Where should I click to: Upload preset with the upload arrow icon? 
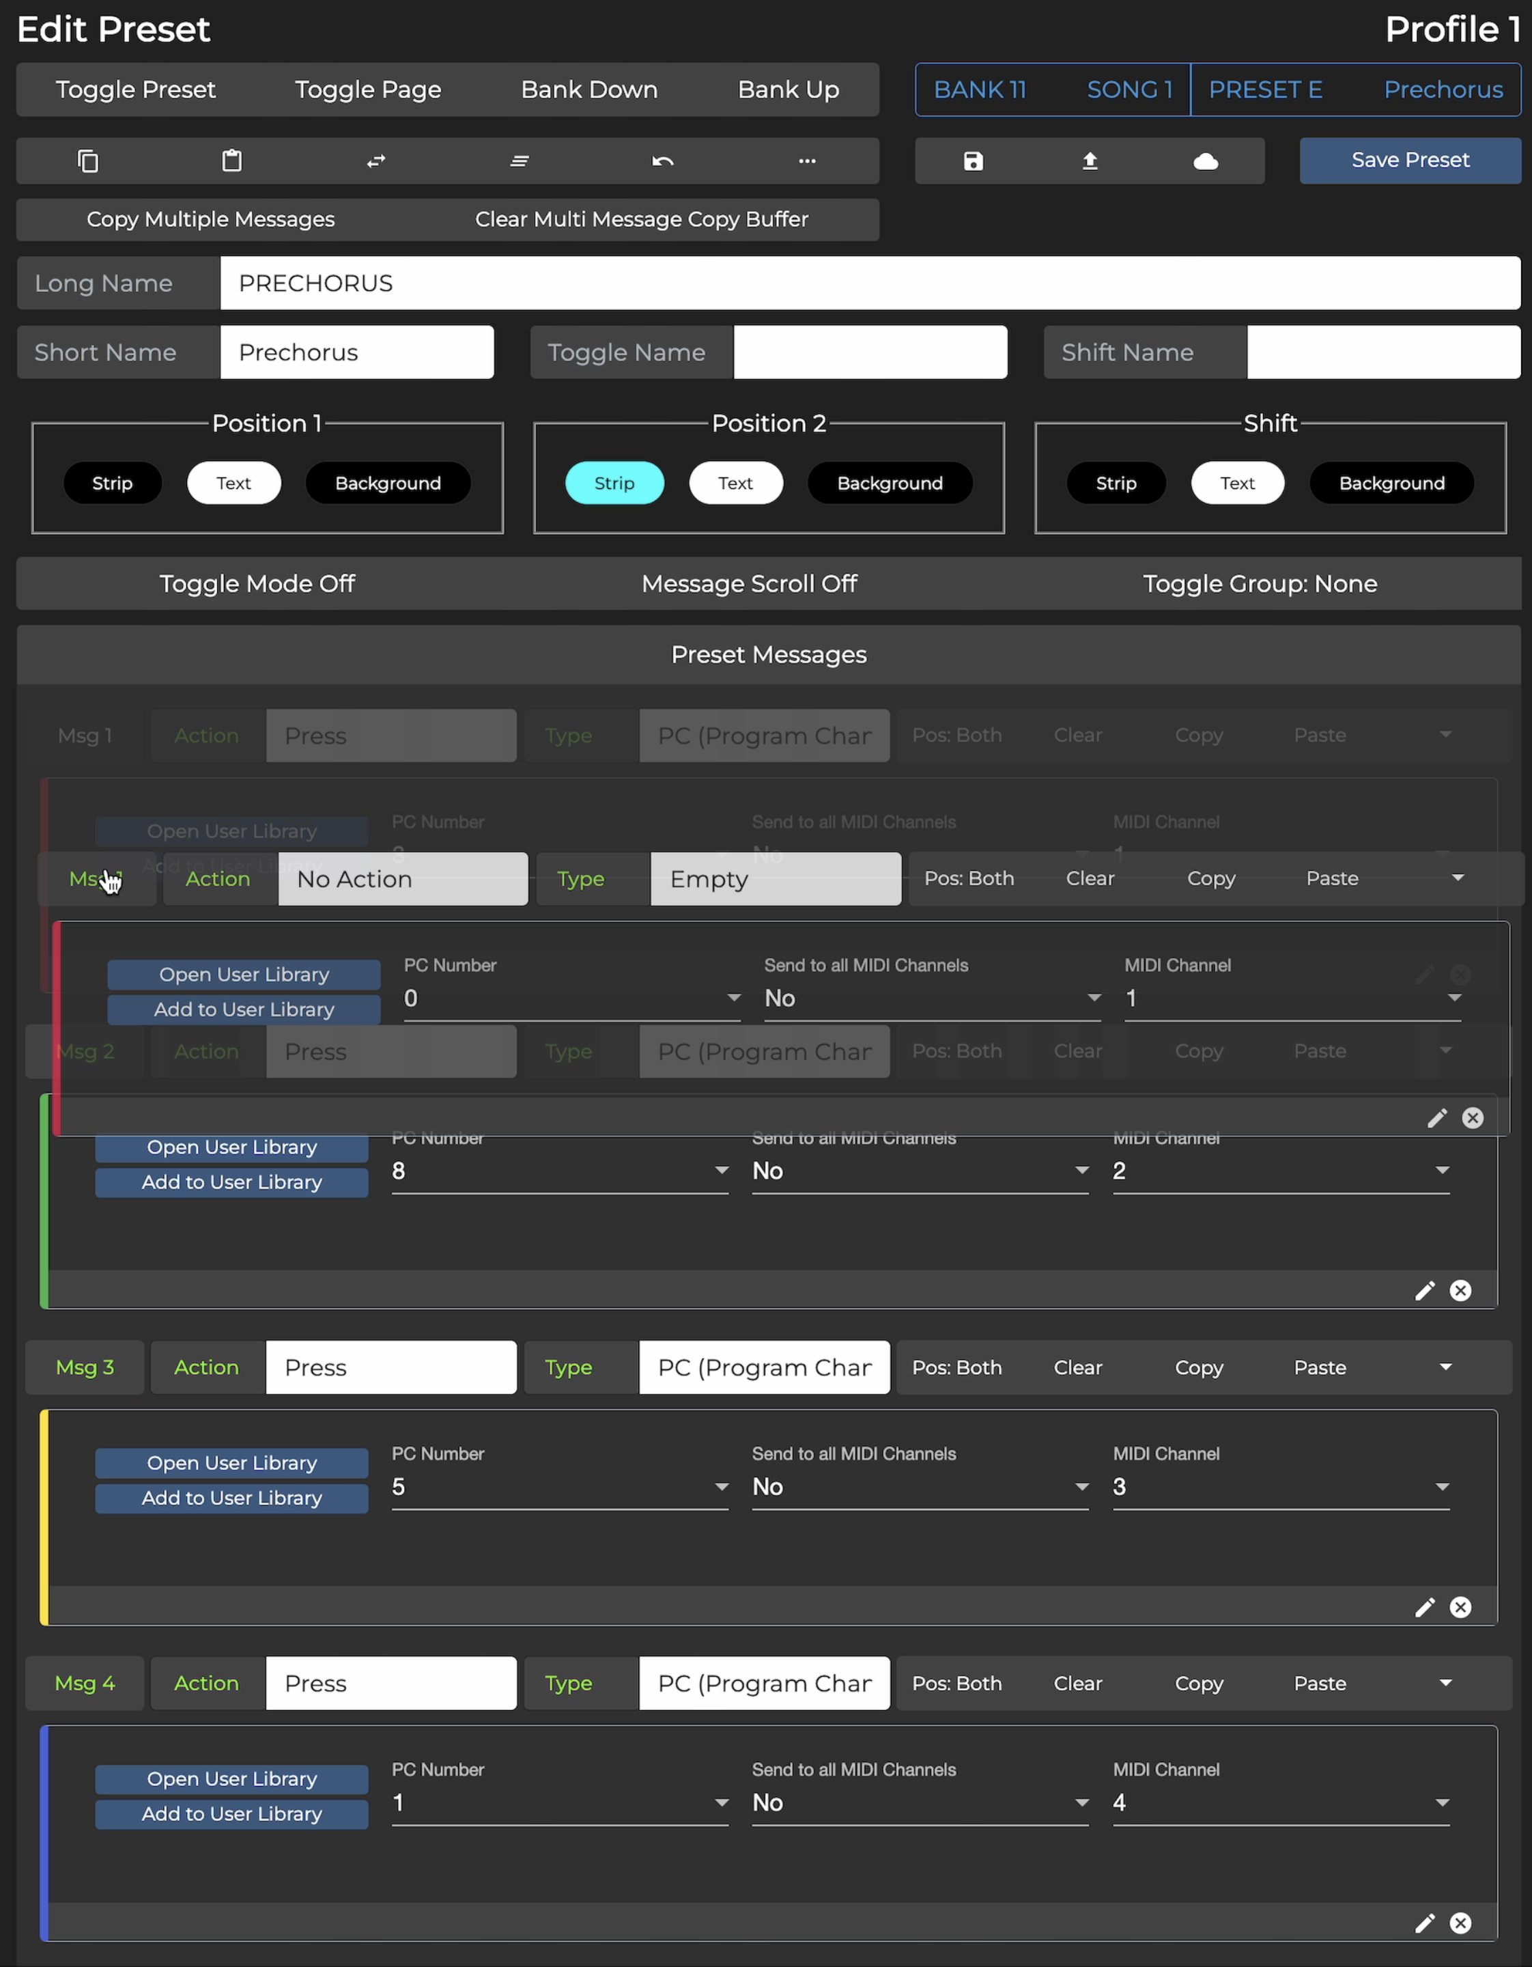[1089, 161]
